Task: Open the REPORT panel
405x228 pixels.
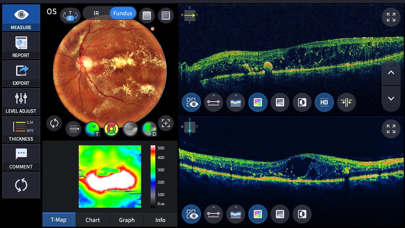Action: (21, 46)
